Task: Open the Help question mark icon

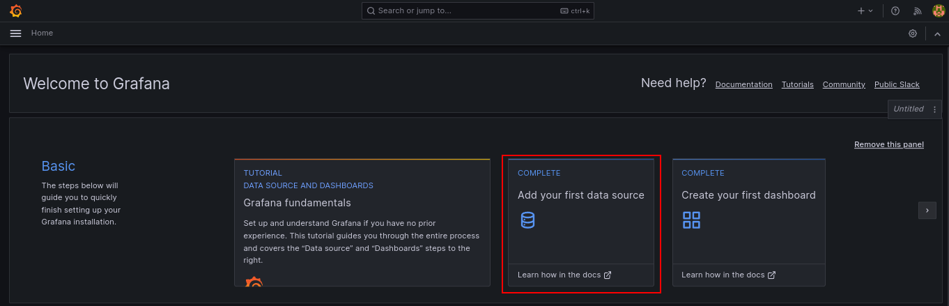Action: click(x=895, y=10)
